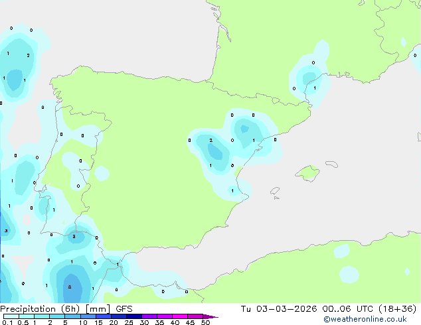Click the '[mm]' unit label

[x=98, y=309]
